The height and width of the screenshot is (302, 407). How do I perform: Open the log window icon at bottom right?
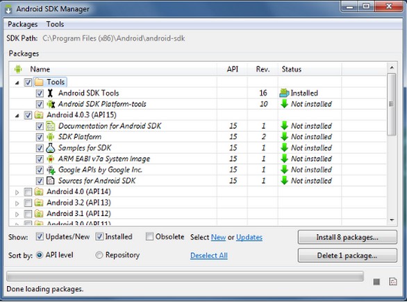(x=393, y=281)
